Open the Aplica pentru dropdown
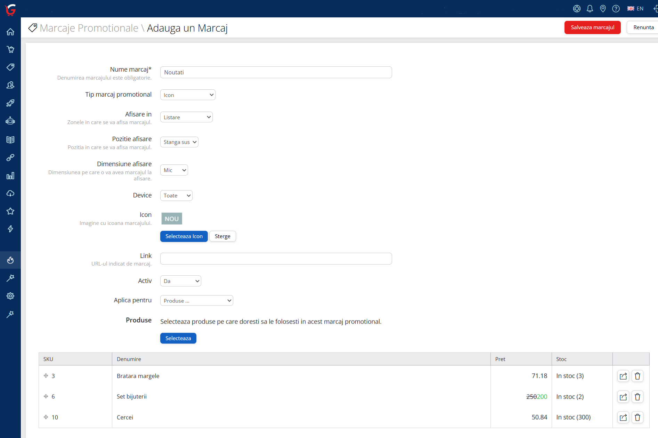This screenshot has height=438, width=658. coord(196,301)
